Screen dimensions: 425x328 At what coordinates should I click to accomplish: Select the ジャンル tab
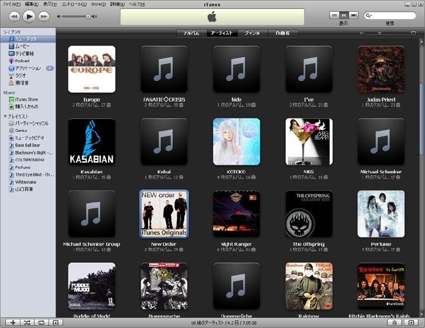tap(253, 33)
